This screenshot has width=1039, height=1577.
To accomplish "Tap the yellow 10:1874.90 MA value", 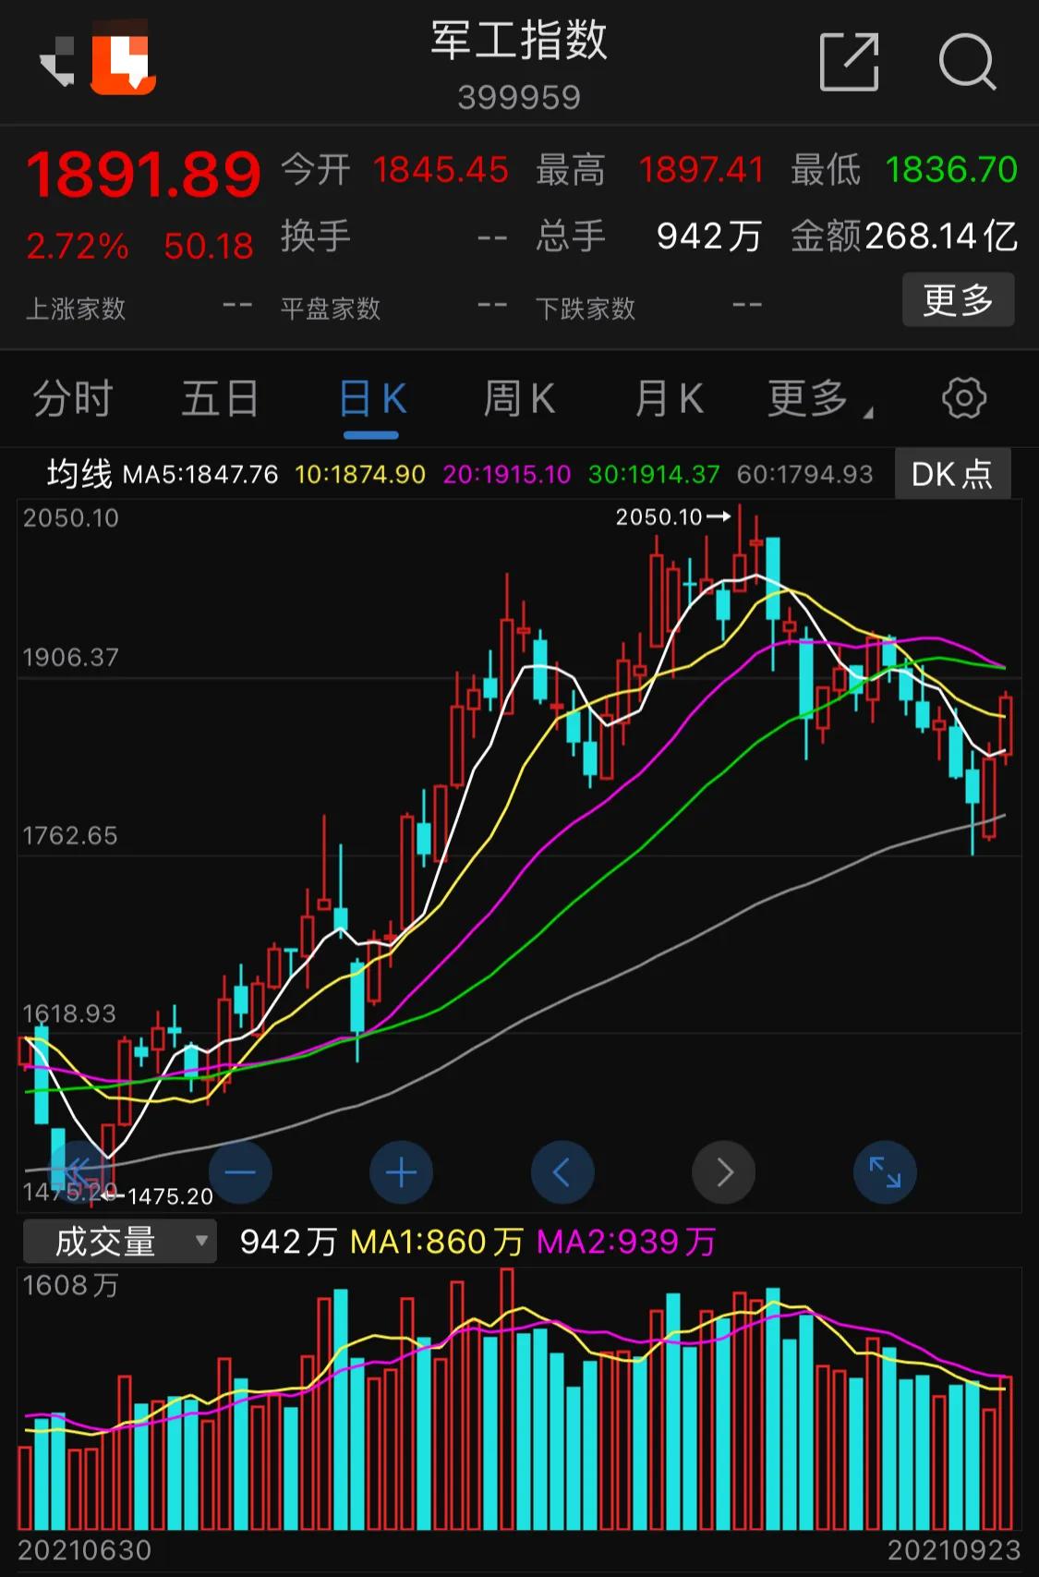I will (360, 475).
